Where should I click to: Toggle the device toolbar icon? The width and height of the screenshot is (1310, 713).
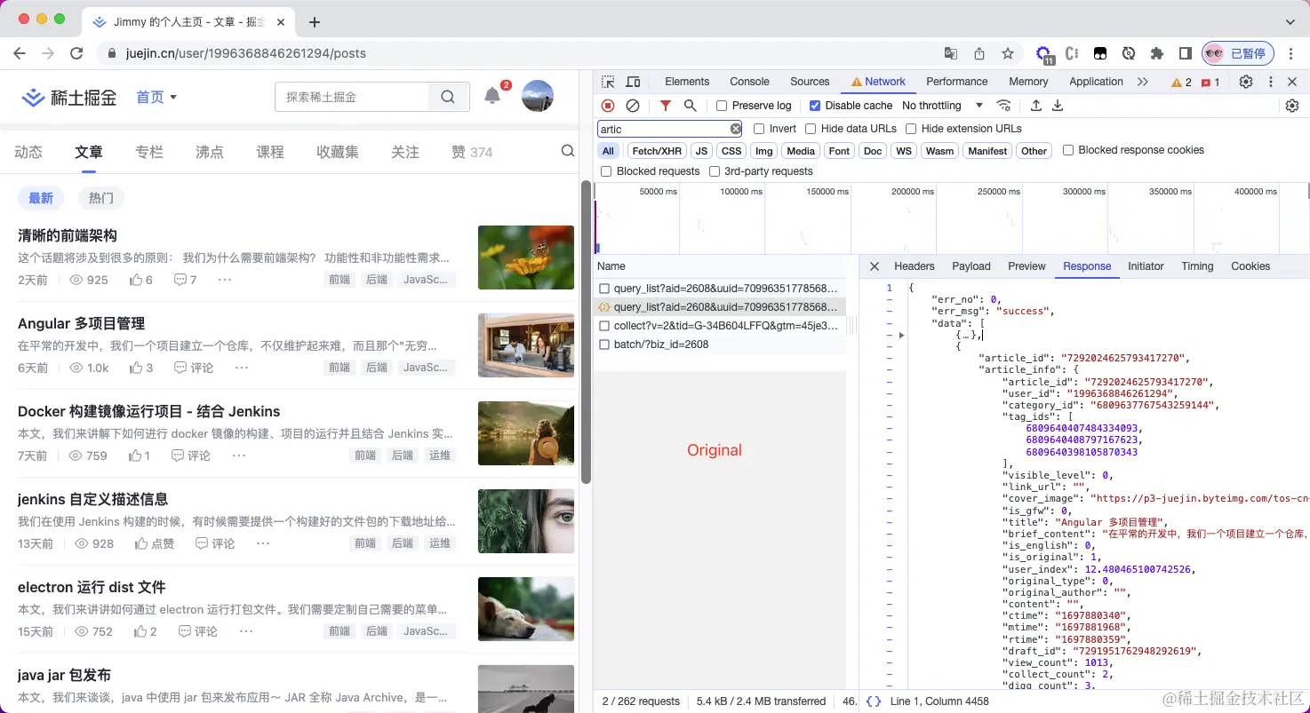coord(633,82)
